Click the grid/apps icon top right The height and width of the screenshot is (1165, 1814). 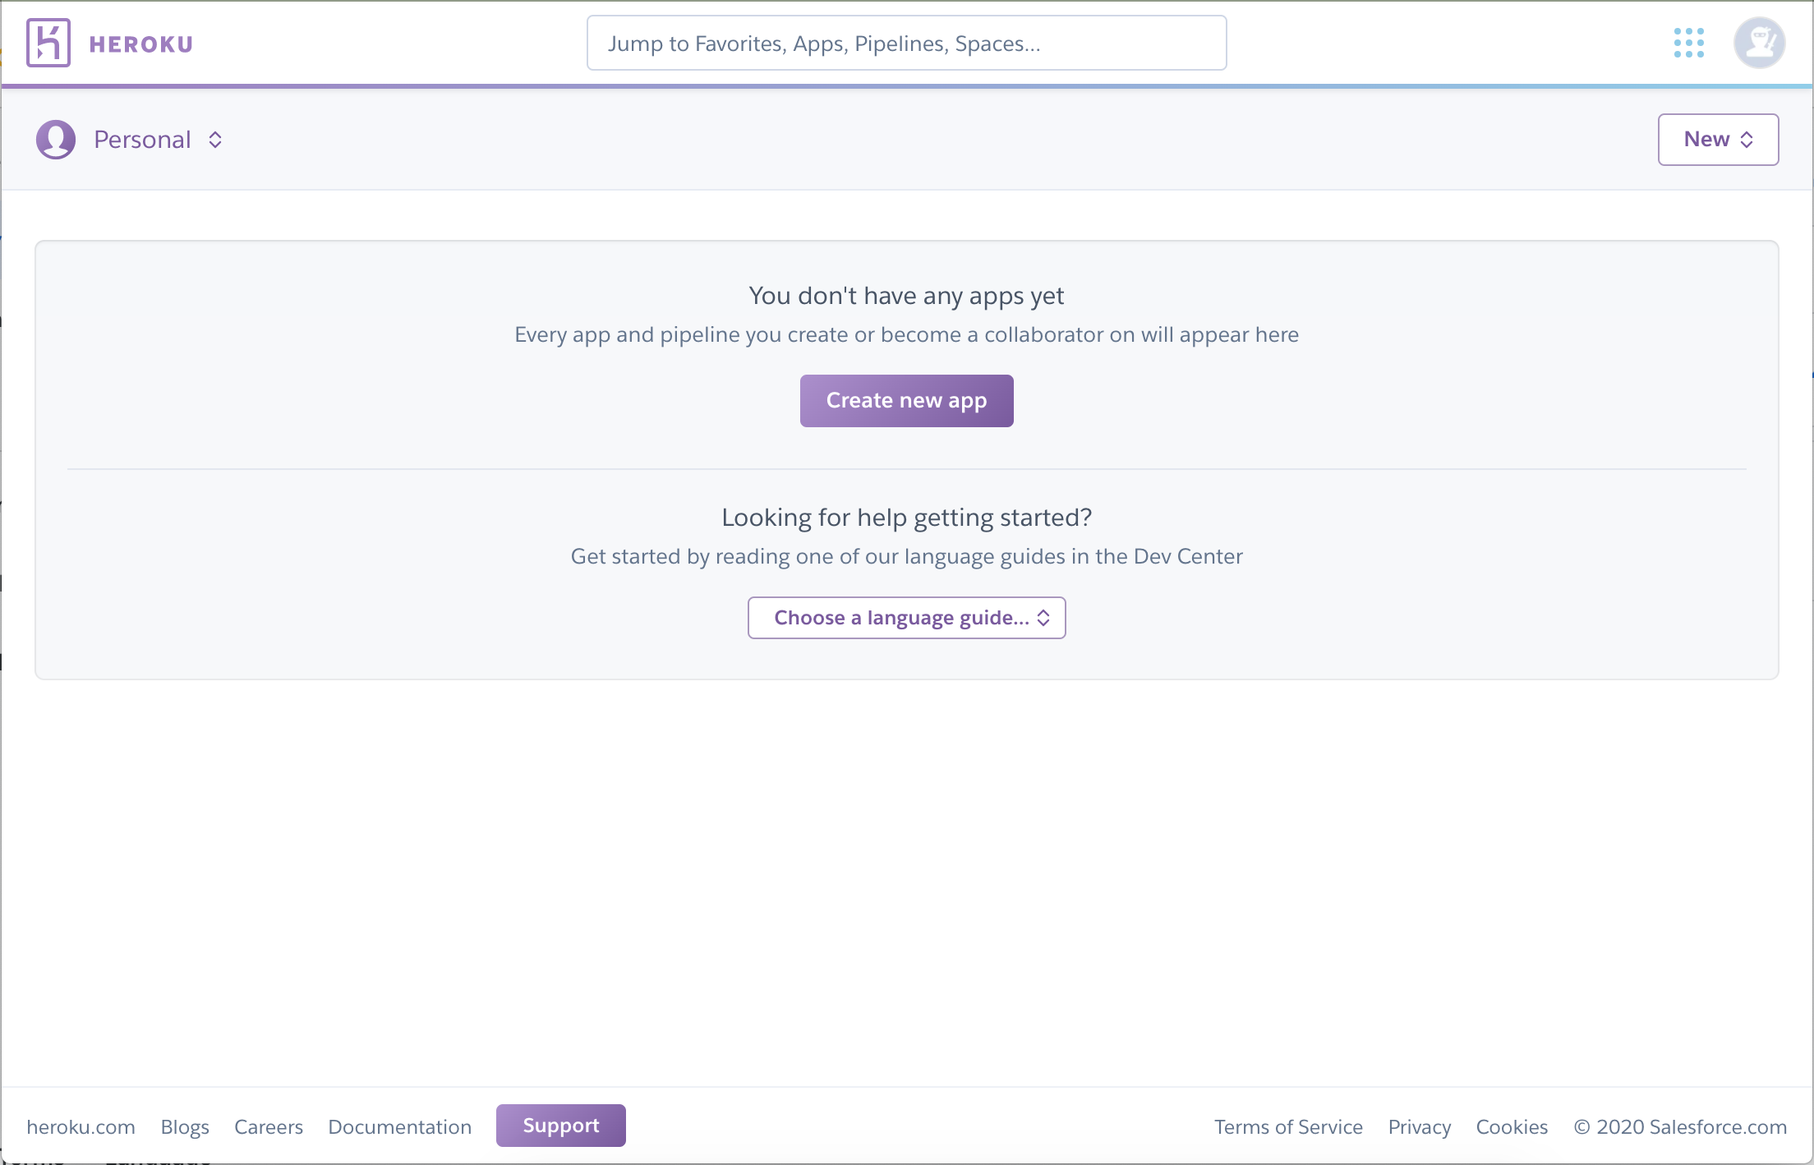(1688, 43)
